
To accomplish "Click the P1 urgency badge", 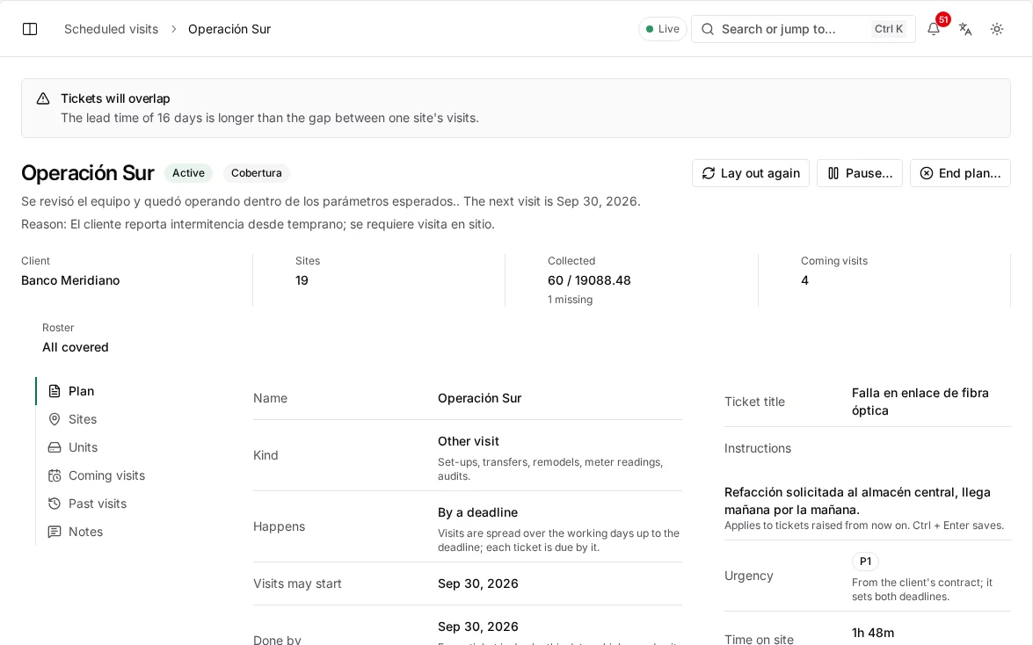I will 865,562.
